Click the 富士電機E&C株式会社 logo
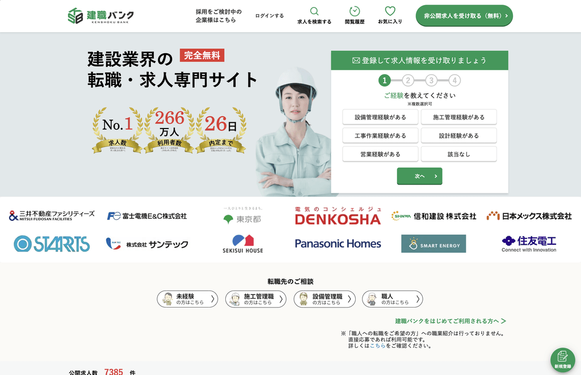The image size is (581, 375). pos(147,216)
